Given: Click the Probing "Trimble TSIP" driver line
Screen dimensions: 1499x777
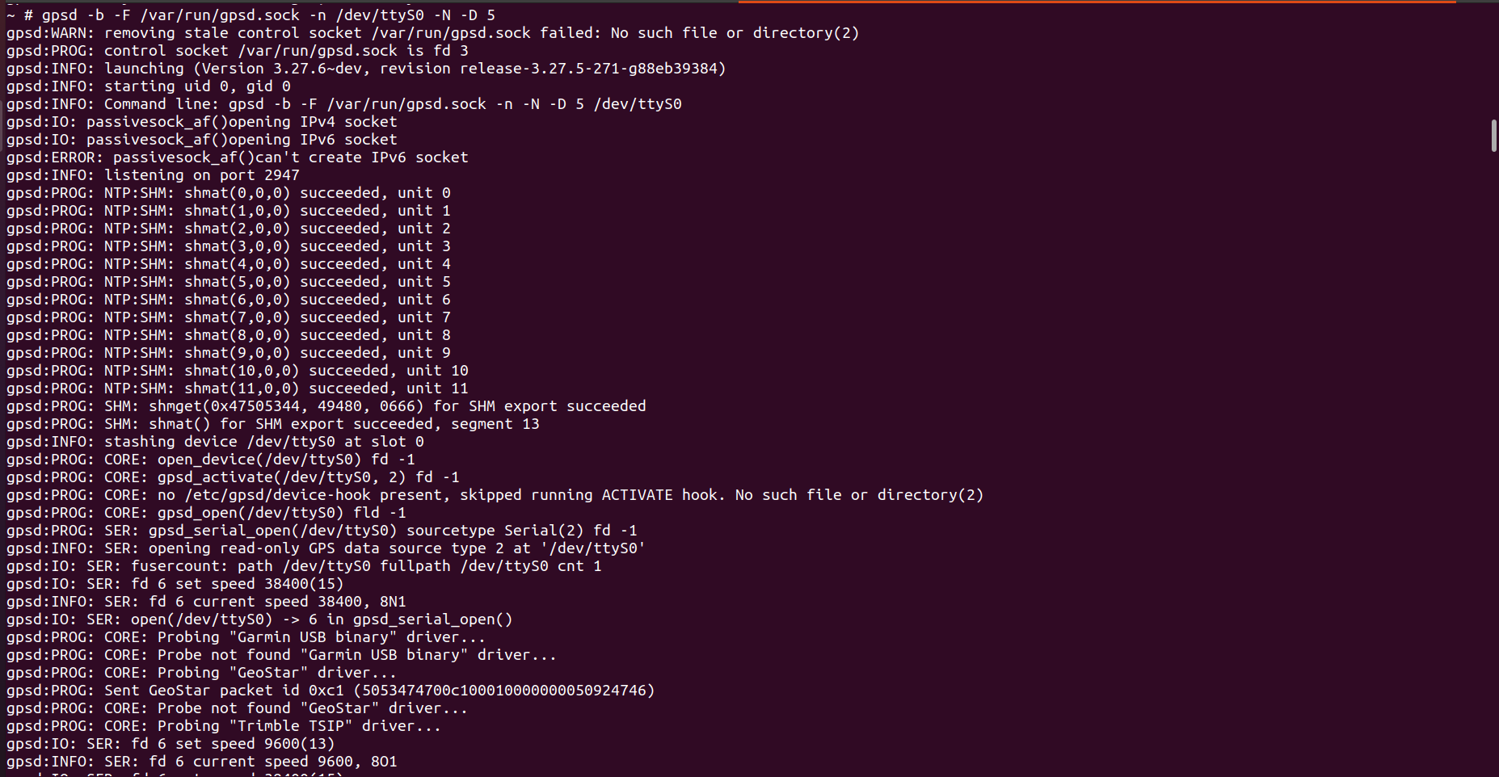Looking at the screenshot, I should pyautogui.click(x=224, y=726).
